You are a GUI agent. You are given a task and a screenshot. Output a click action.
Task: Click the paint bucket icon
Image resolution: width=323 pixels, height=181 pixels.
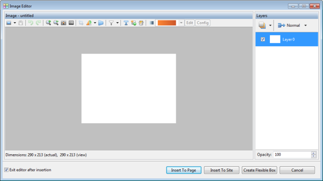coord(141,23)
